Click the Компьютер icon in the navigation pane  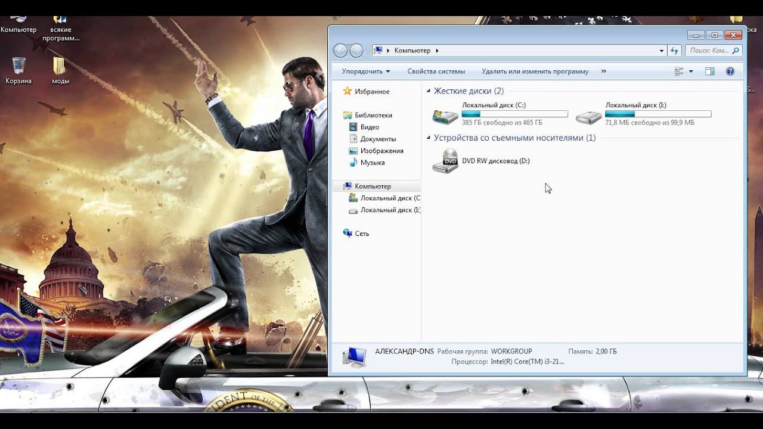(348, 186)
